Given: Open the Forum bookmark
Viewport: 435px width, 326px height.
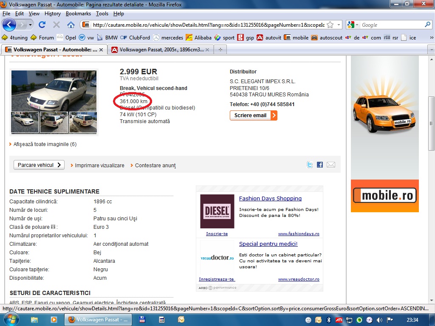Looking at the screenshot, I should 42,38.
